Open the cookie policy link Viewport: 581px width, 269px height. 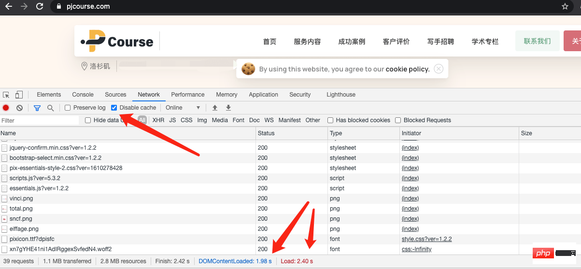click(407, 69)
